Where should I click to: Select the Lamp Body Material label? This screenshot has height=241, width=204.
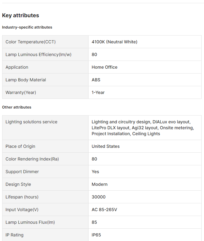pos(26,80)
